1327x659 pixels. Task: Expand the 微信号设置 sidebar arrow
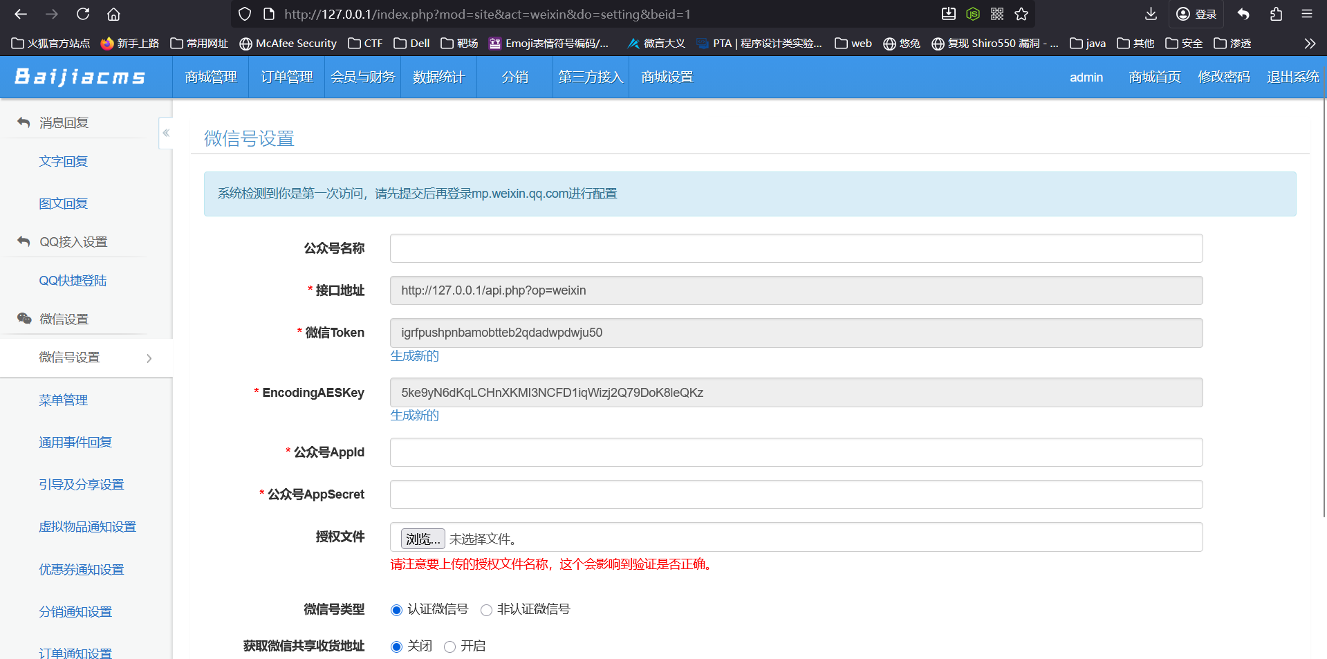149,358
